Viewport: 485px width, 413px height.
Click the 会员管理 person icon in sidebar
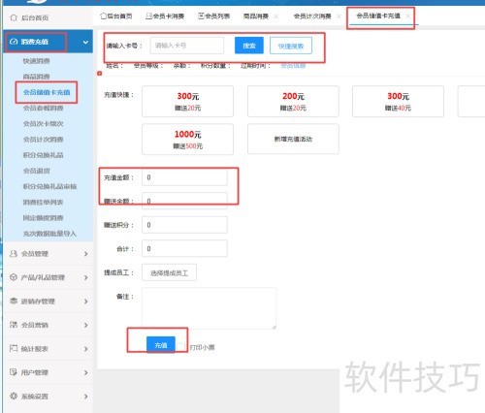click(x=14, y=254)
